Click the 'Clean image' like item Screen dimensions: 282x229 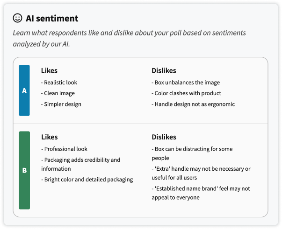click(57, 93)
